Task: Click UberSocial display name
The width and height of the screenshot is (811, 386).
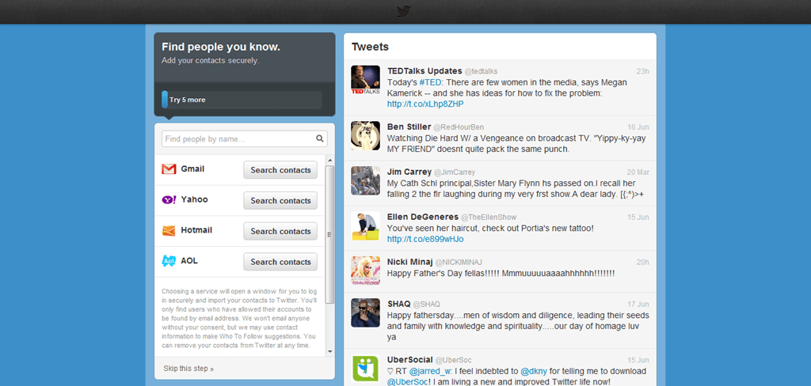Action: pyautogui.click(x=409, y=359)
